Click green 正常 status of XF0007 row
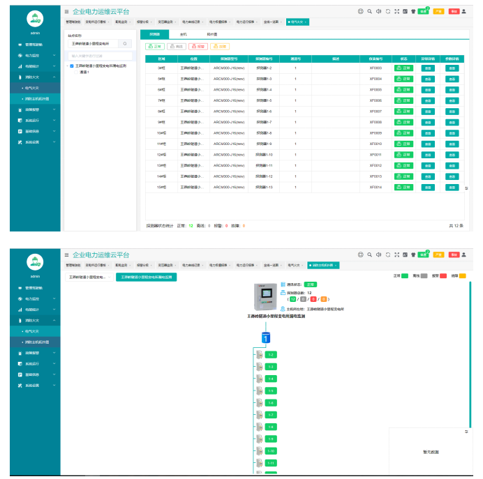 pyautogui.click(x=403, y=112)
